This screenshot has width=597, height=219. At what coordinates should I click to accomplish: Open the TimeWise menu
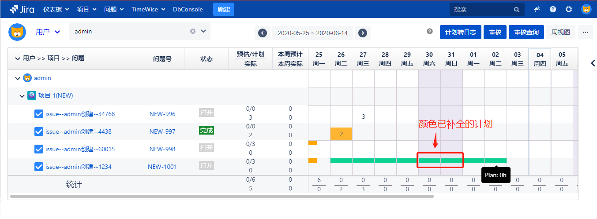coord(148,9)
